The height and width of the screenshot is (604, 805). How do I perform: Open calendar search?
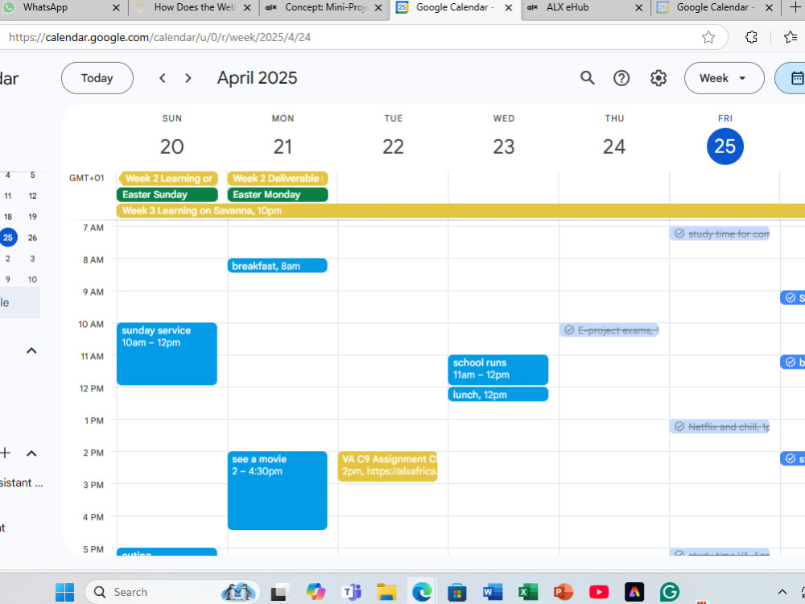click(x=588, y=78)
